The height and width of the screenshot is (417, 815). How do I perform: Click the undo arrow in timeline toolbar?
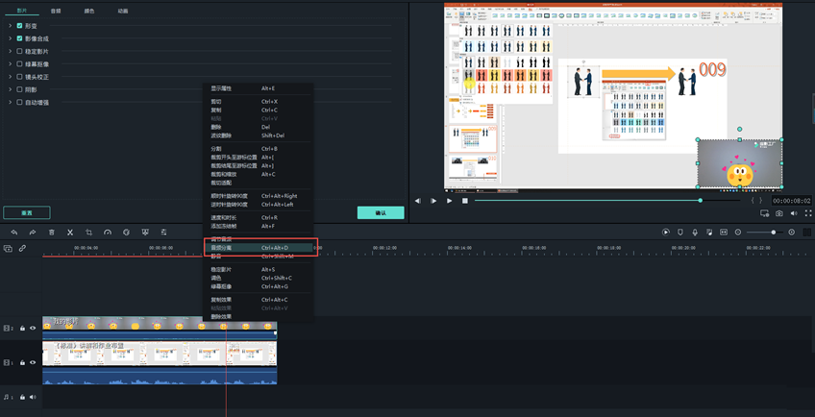pyautogui.click(x=13, y=232)
